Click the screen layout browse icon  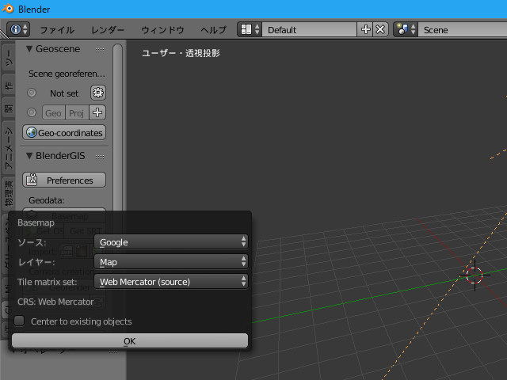pyautogui.click(x=250, y=29)
